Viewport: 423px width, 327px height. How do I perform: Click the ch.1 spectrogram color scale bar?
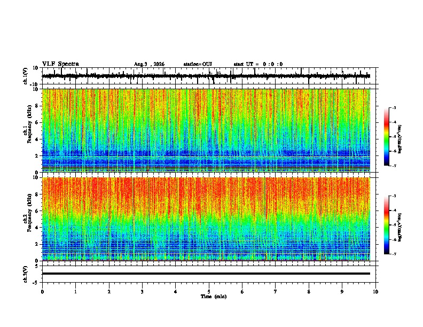pos(386,137)
